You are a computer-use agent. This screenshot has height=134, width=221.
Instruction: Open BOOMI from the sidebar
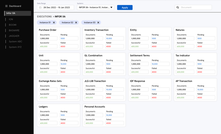pyautogui.click(x=13, y=25)
